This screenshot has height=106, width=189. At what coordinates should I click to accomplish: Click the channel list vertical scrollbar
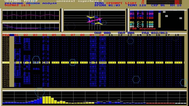(x=159, y=19)
